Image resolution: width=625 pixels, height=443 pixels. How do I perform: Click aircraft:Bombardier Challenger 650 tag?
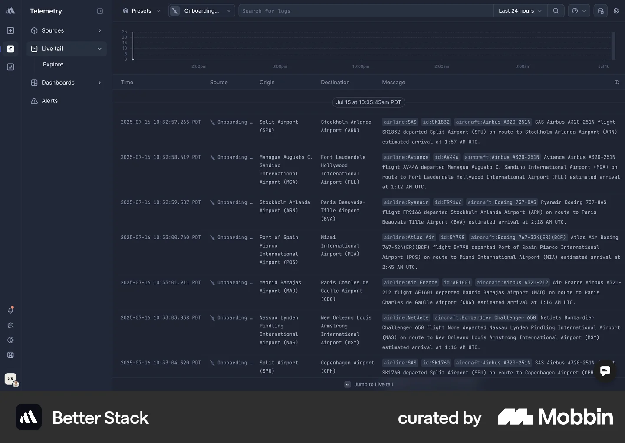485,318
